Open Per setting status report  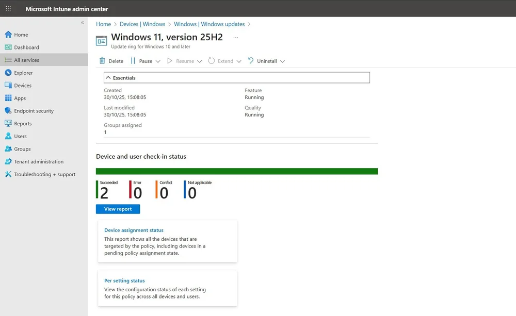tap(124, 280)
